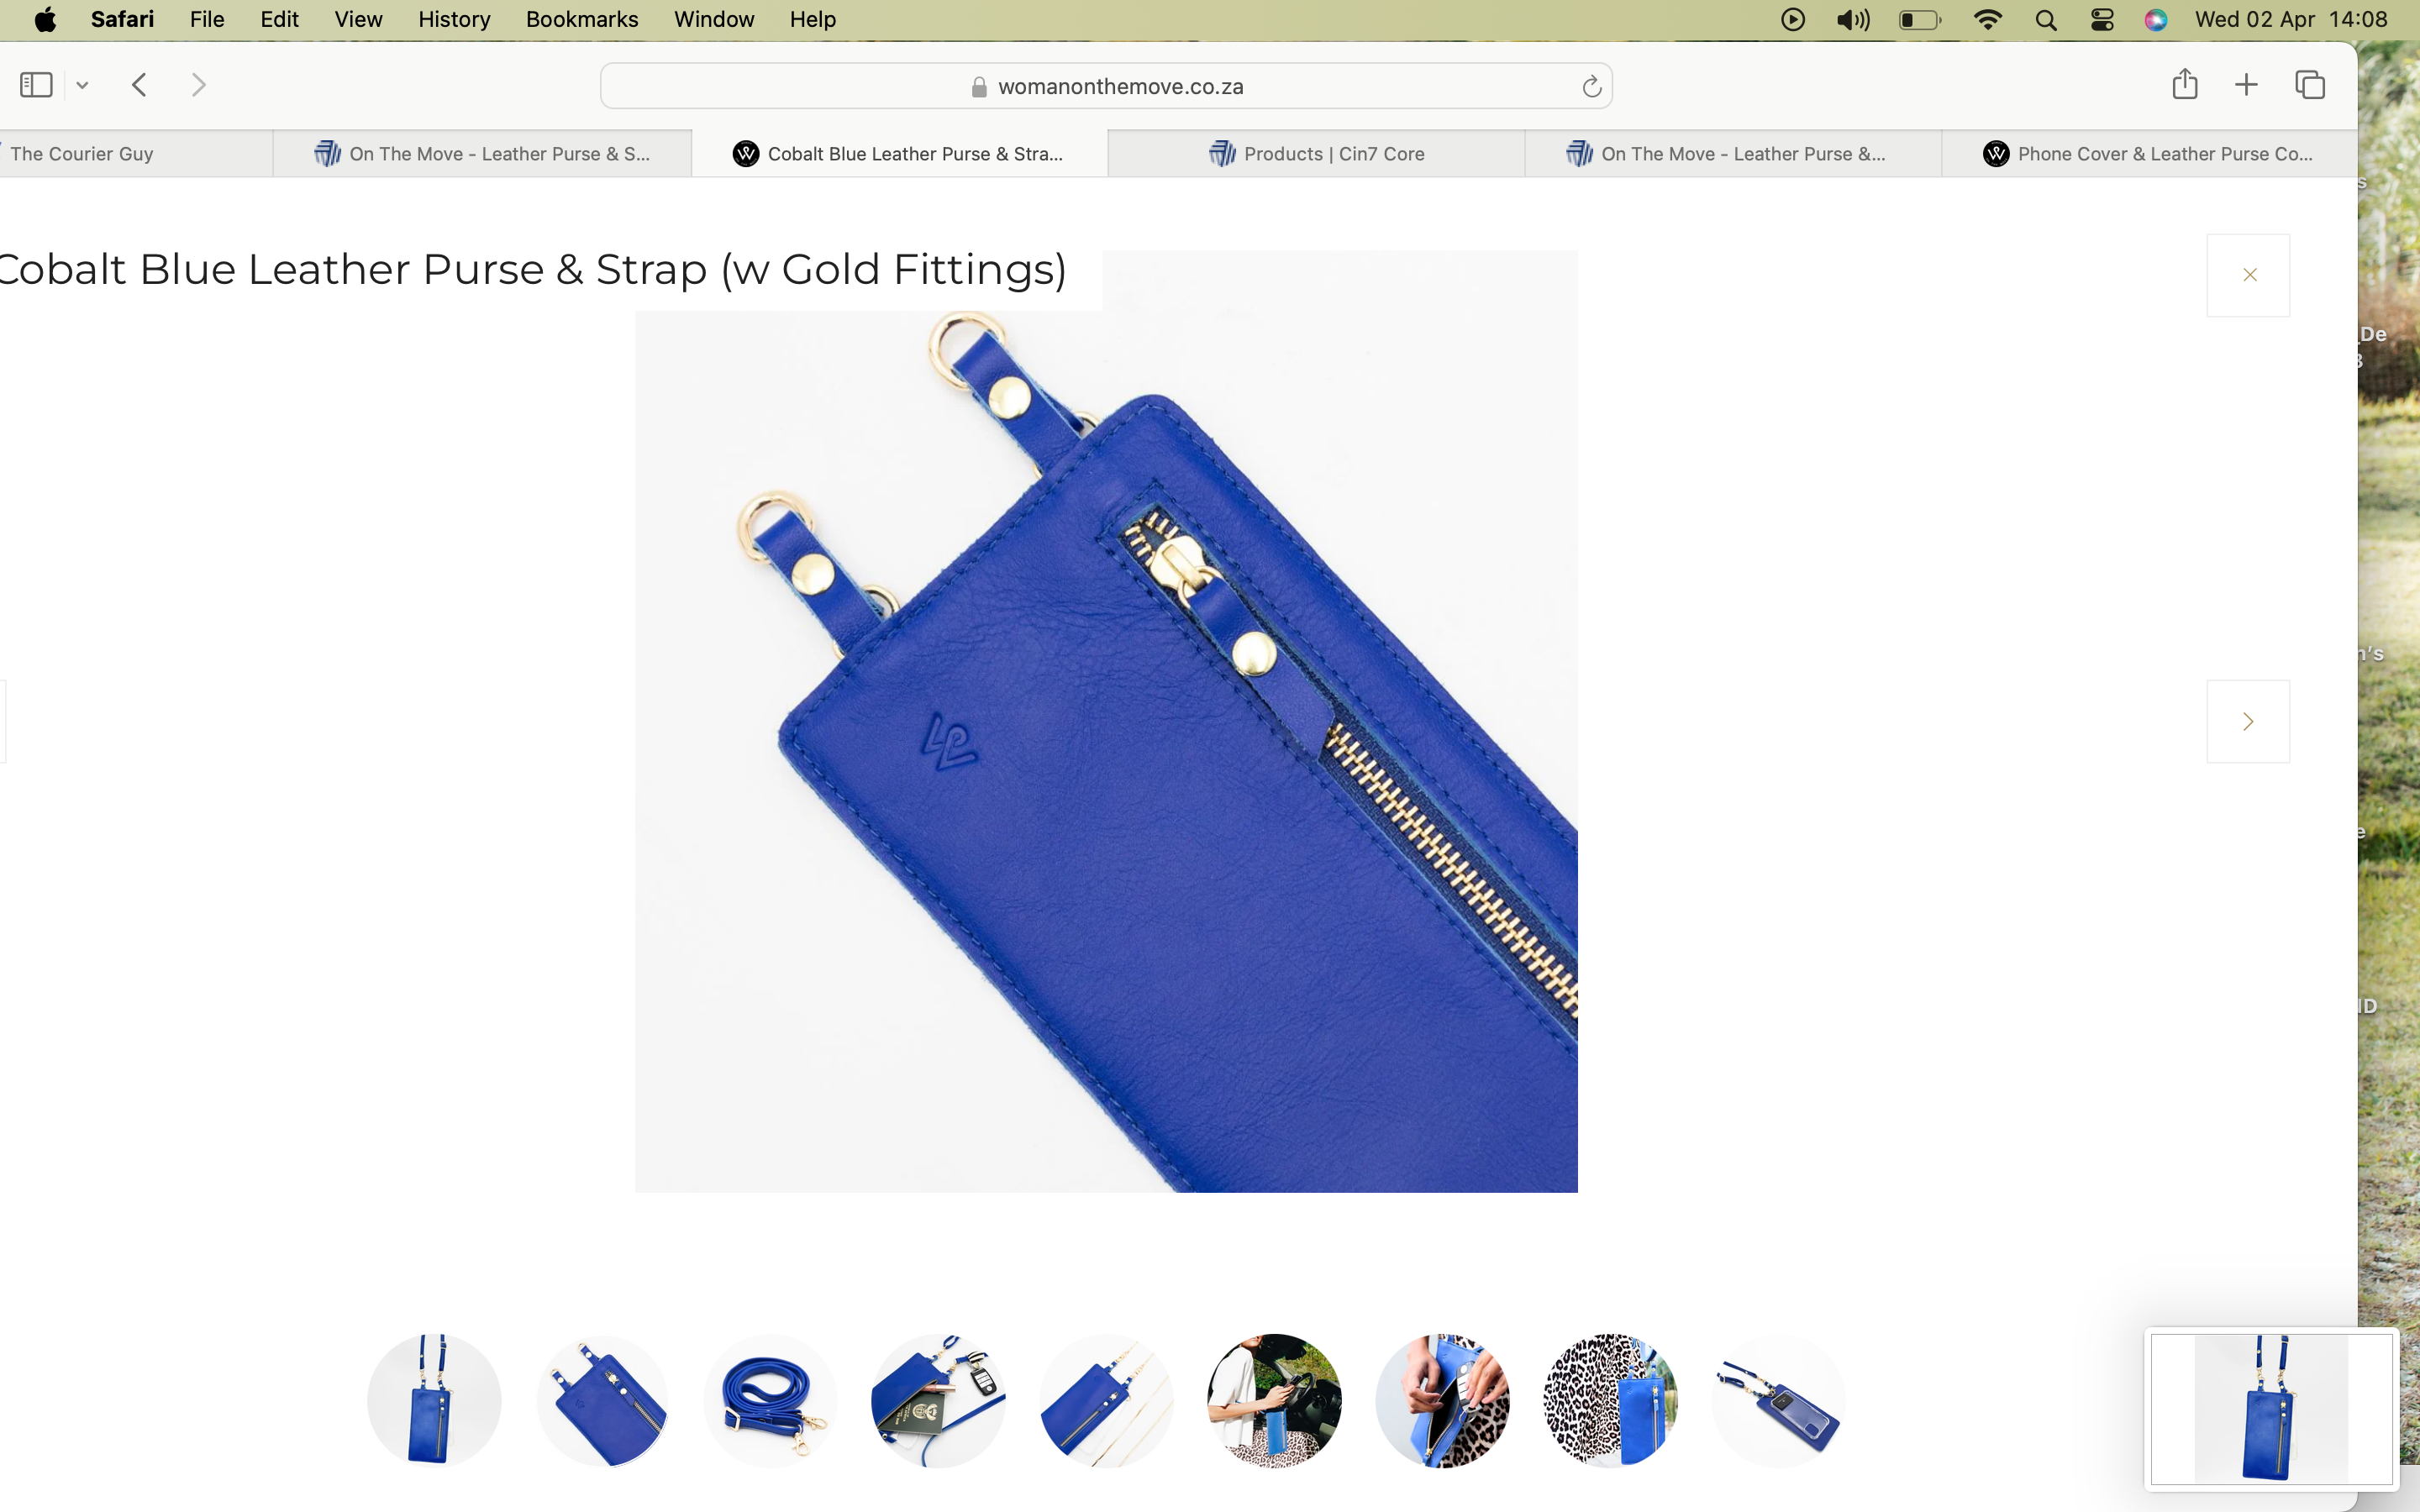
Task: Reload the current page
Action: pos(1592,87)
